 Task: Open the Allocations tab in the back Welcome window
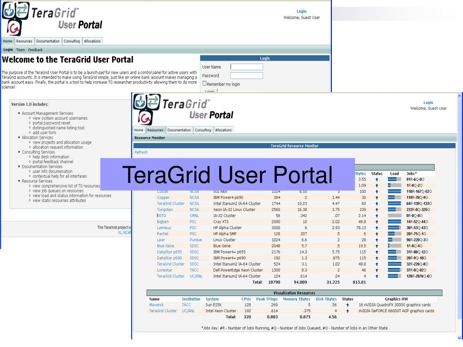point(92,41)
